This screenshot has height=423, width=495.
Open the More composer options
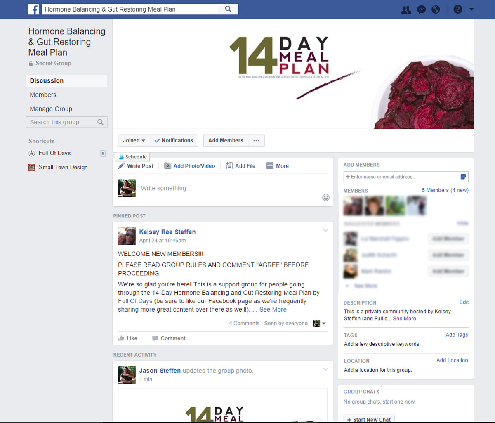[278, 166]
